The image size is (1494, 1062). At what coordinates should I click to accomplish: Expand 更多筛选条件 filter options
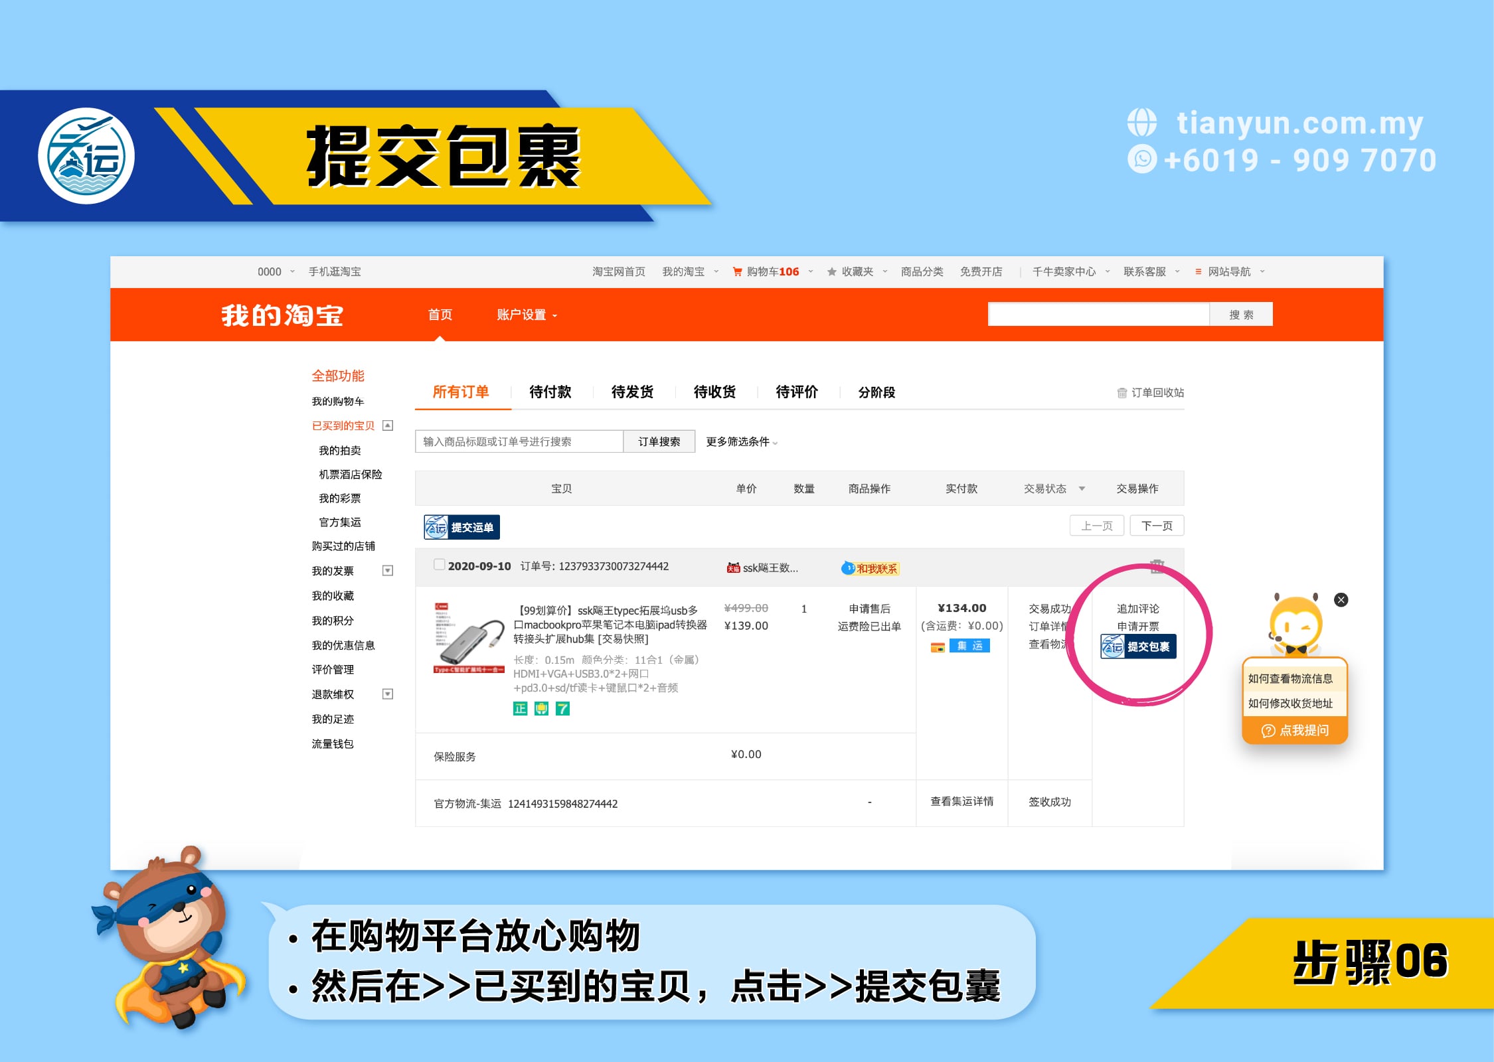pyautogui.click(x=741, y=441)
